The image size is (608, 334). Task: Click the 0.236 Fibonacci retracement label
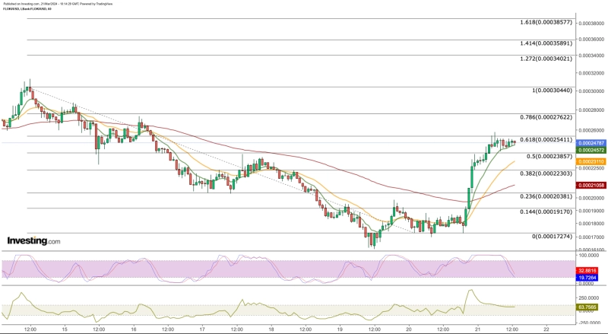click(541, 196)
